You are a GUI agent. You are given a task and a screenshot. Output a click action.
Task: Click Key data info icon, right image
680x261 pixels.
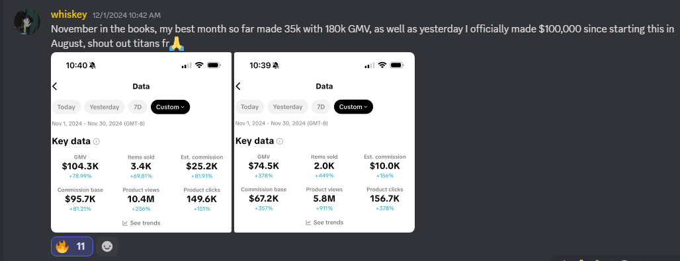[x=280, y=141]
